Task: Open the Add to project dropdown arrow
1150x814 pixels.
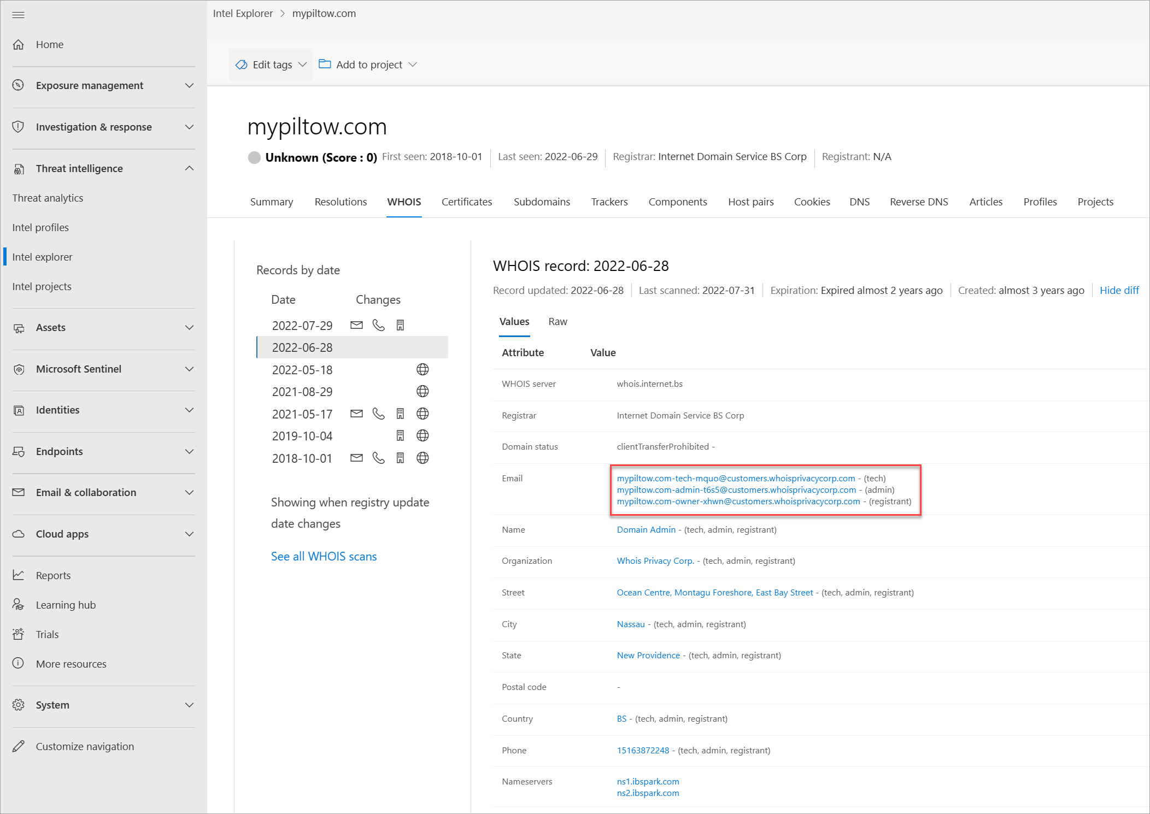Action: (413, 64)
